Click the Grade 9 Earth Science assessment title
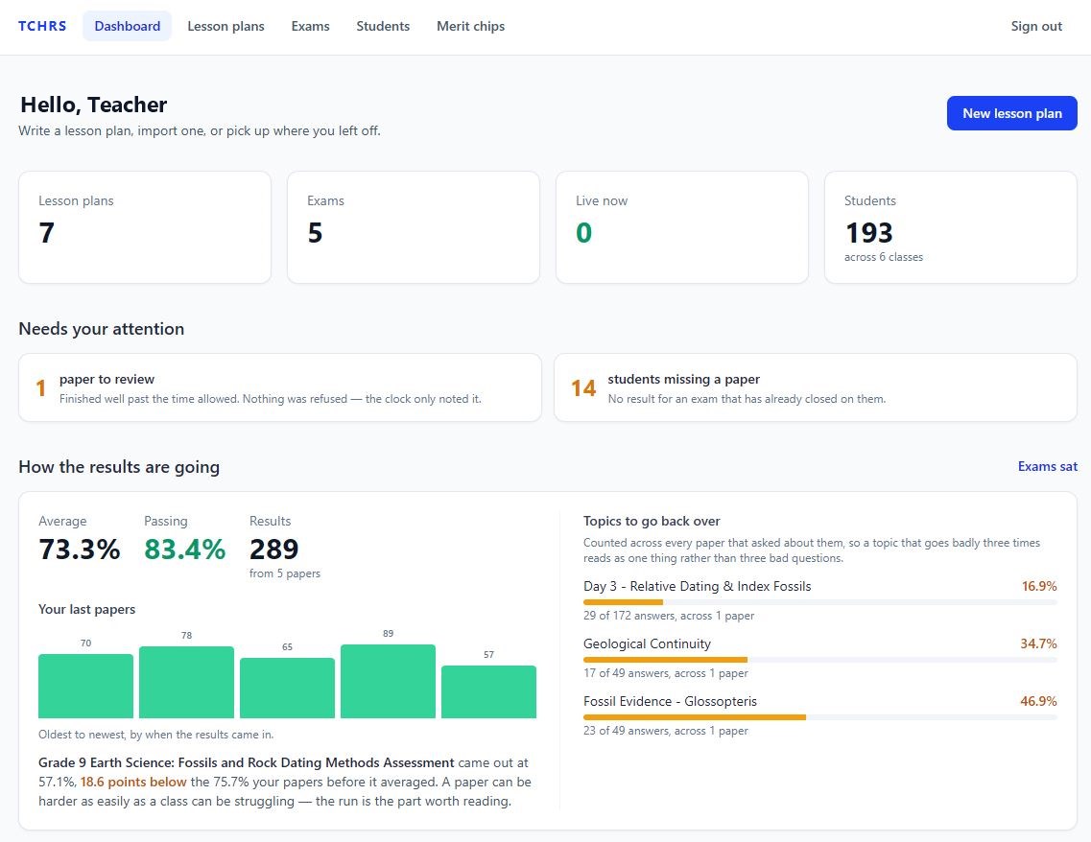Viewport: 1091px width, 842px height. click(247, 762)
